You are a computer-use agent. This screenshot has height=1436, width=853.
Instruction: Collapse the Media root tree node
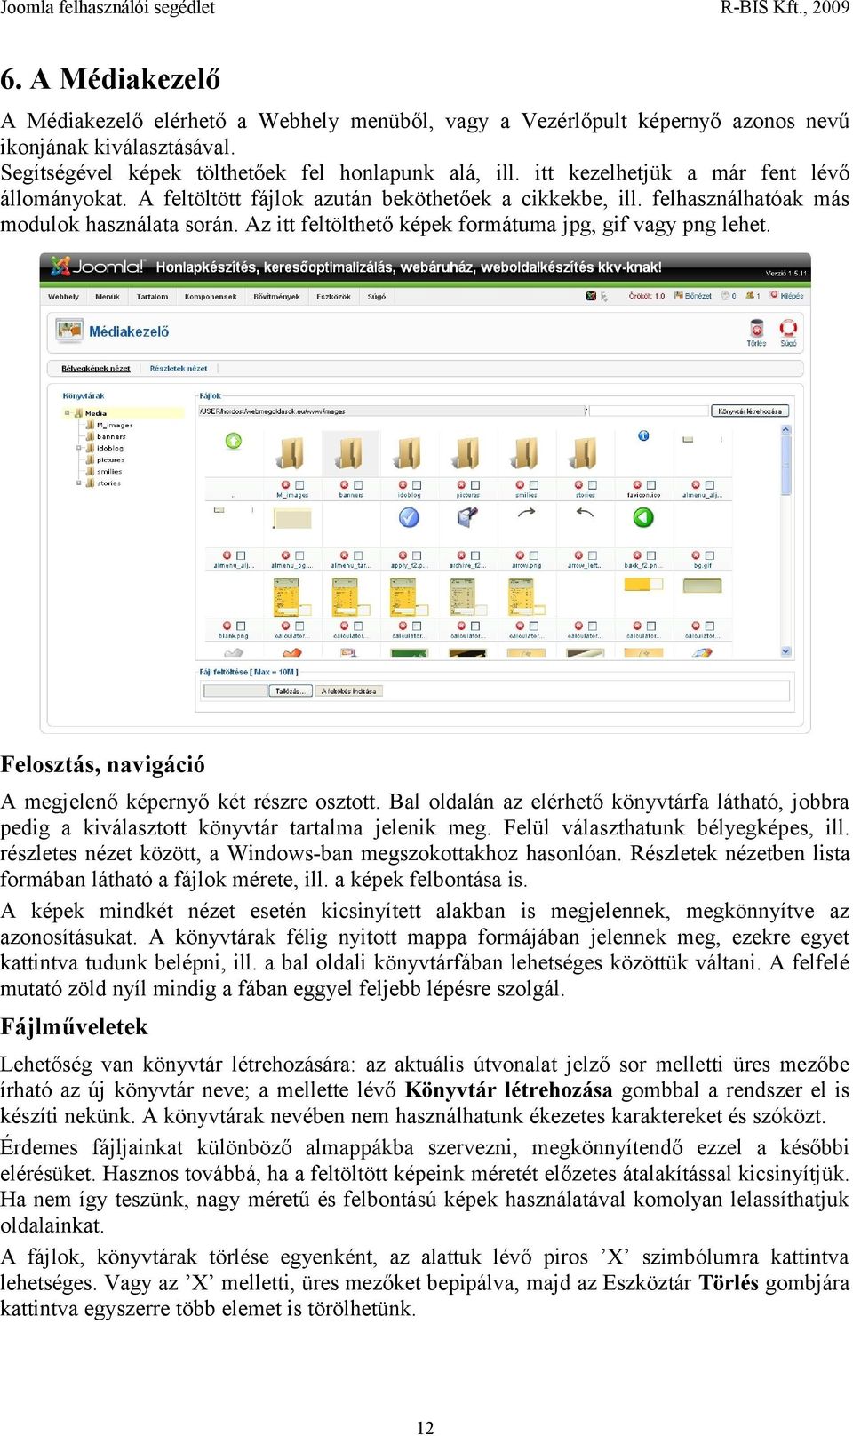click(67, 412)
